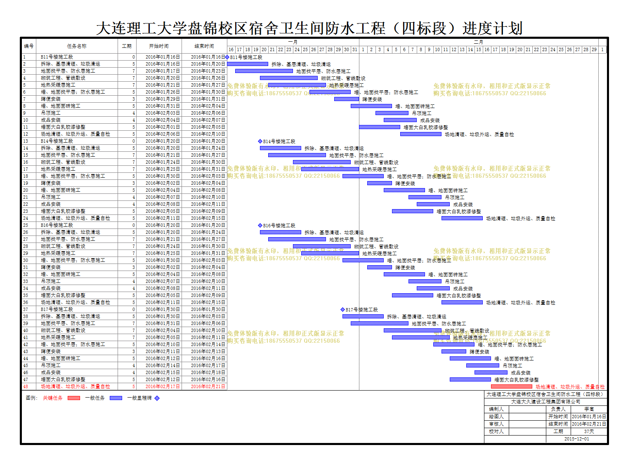628x464 pixels.
Task: Click the 负责人 label in title block
Action: [558, 409]
